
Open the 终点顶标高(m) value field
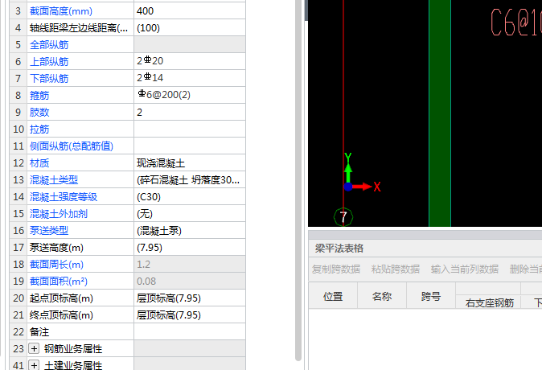(190, 315)
